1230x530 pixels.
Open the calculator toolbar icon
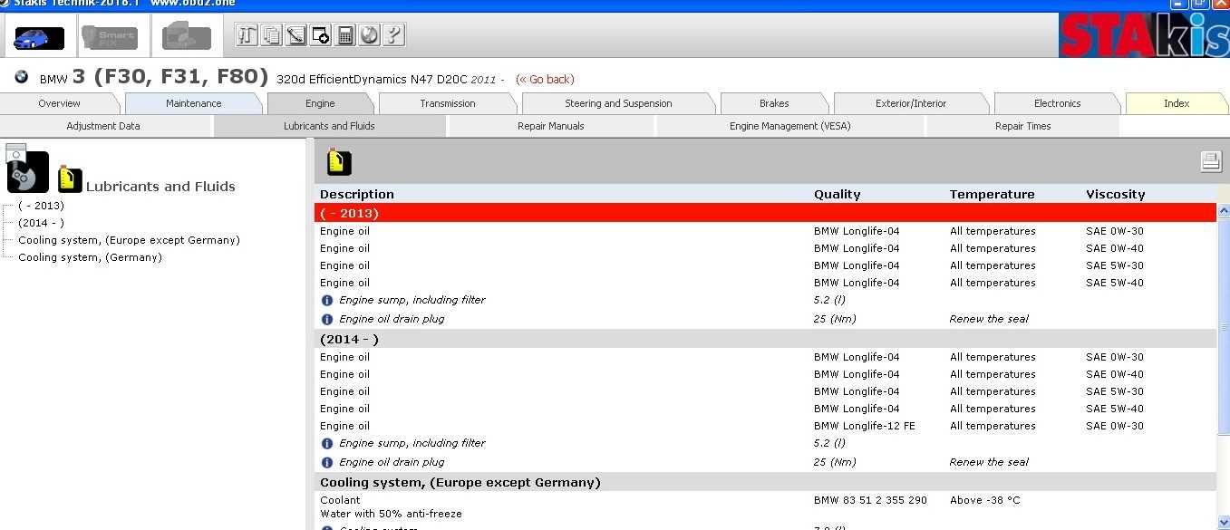[344, 35]
